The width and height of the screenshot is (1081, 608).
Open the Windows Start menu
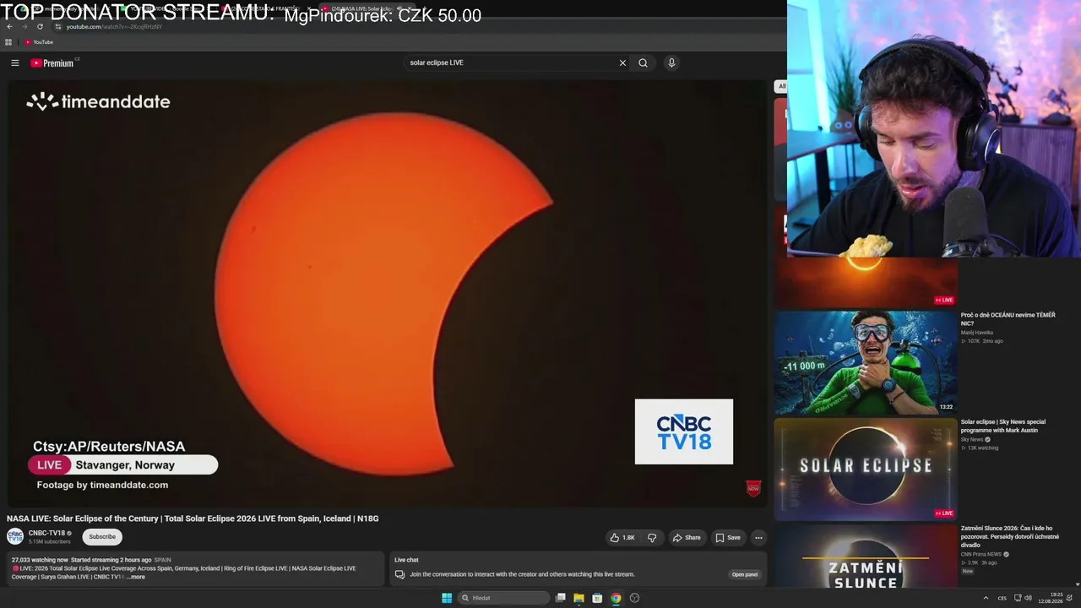pos(447,598)
